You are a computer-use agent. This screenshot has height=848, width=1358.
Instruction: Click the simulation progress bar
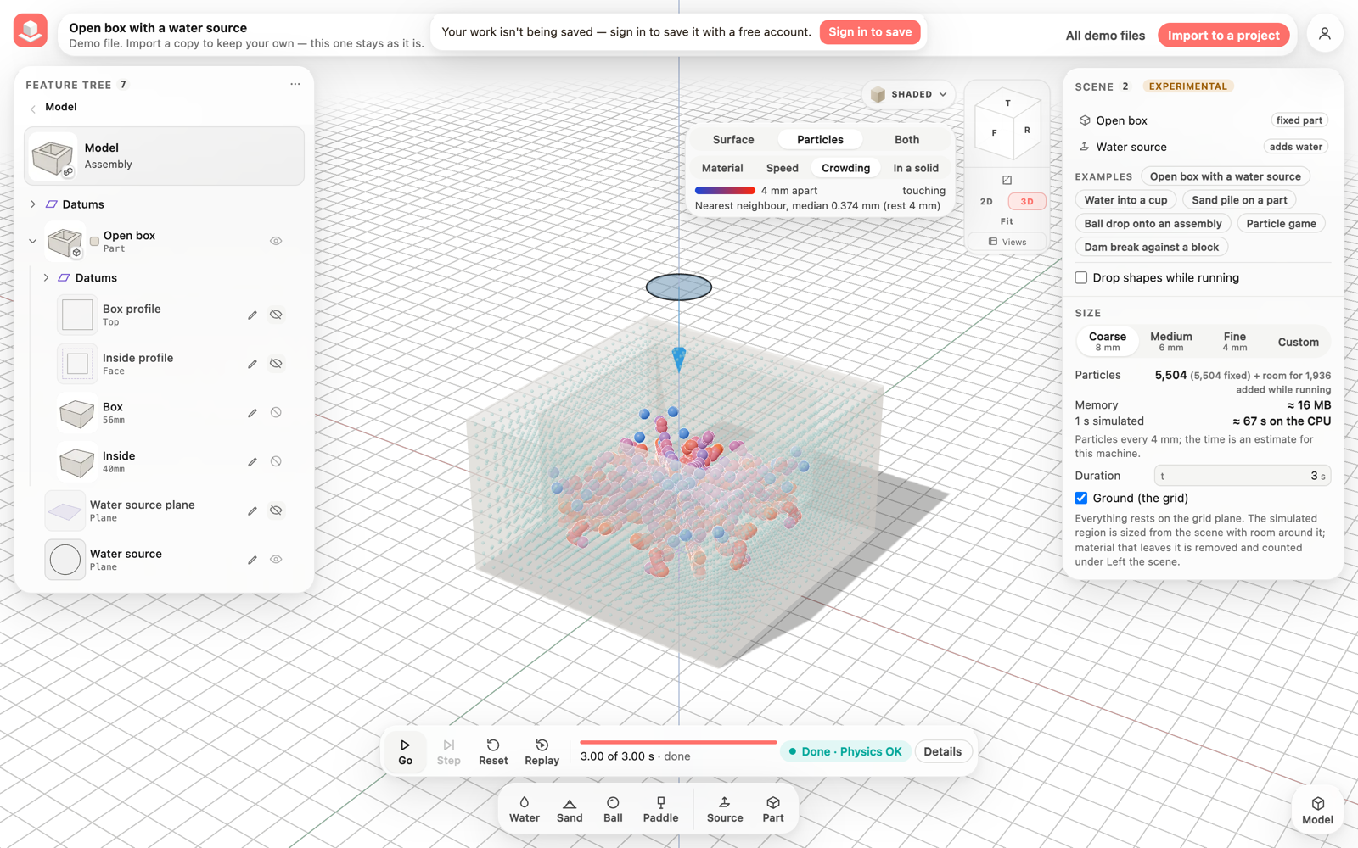click(x=678, y=742)
